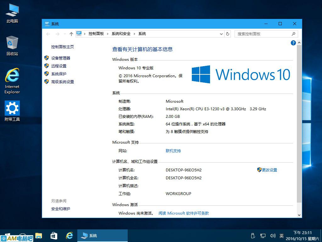Viewport: 322px width, 242px height.
Task: Open the taskbar clock showing 23:11
Action: (x=303, y=236)
